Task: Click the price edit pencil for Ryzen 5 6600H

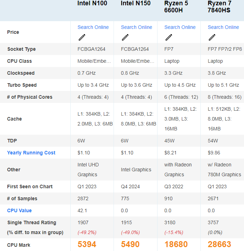Action: (169, 37)
